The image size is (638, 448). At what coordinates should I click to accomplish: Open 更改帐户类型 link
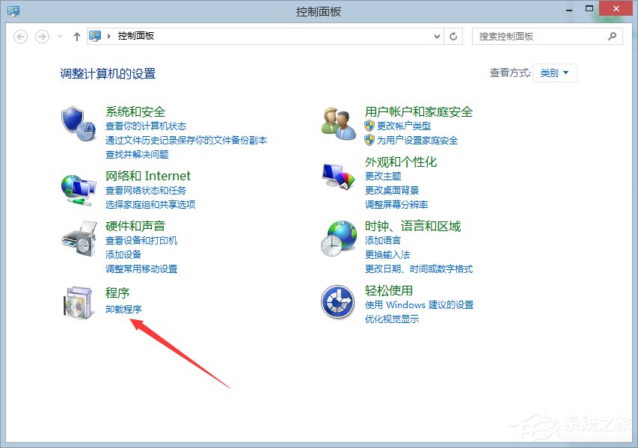(x=402, y=126)
